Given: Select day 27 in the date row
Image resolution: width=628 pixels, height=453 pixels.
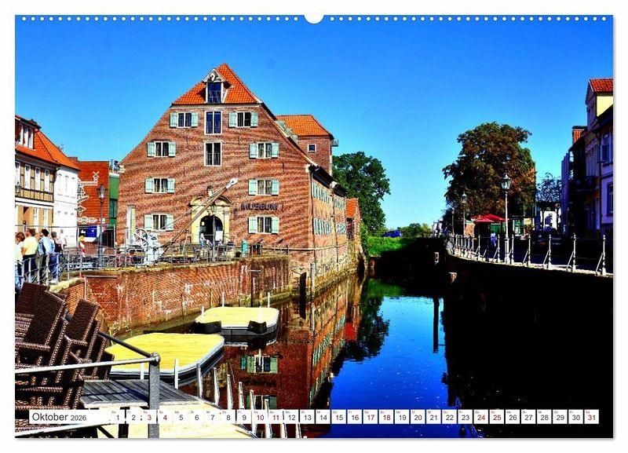Looking at the screenshot, I should 528,417.
